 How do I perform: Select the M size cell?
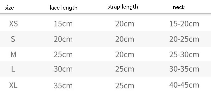13,55
